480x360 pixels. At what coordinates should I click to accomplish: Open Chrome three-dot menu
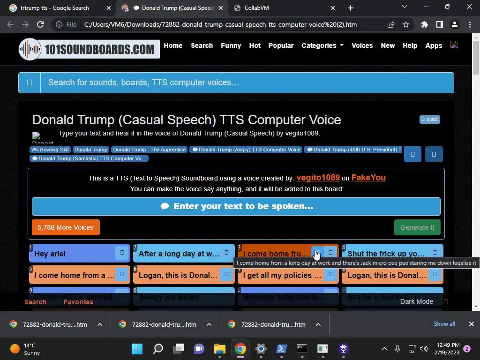click(x=470, y=24)
